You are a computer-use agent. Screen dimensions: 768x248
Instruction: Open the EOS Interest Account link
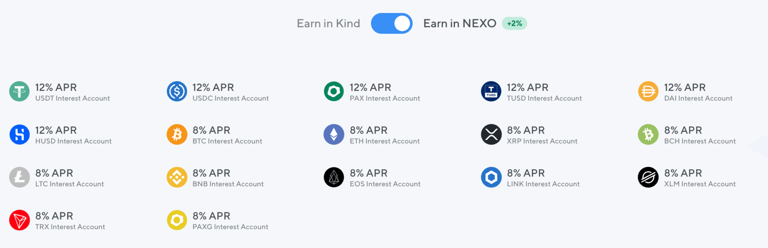(385, 184)
